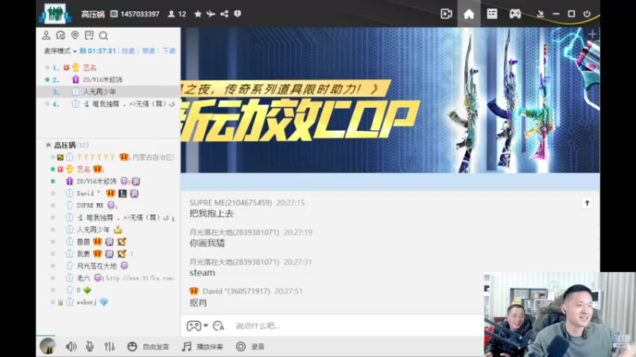Open the gamepad activity icon in chat input
Image resolution: width=636 pixels, height=357 pixels.
coord(193,326)
